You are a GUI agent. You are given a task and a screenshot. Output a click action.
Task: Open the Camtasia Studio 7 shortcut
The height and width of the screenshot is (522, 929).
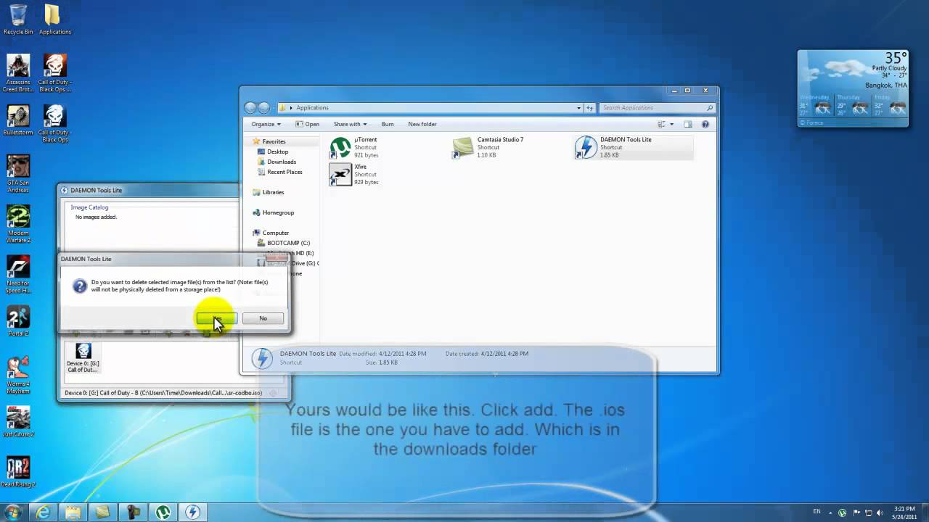(x=488, y=147)
